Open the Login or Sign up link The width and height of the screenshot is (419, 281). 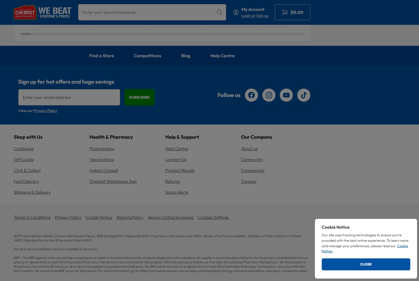coord(255,16)
